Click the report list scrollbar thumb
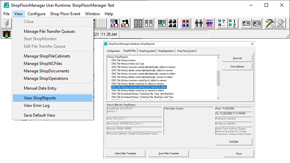290x163 pixels. coord(218,78)
